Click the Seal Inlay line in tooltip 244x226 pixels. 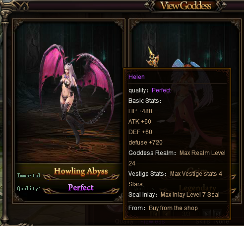(174, 195)
